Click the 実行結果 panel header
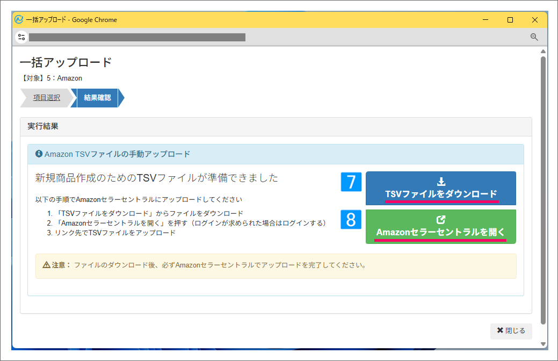Image resolution: width=558 pixels, height=361 pixels. 276,127
